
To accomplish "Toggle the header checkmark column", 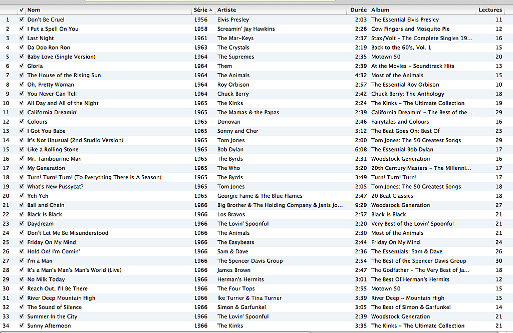I will click(22, 10).
